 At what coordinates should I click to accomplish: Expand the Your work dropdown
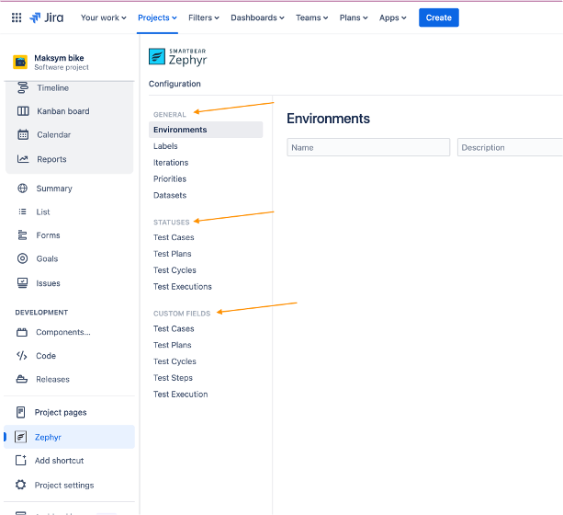104,17
